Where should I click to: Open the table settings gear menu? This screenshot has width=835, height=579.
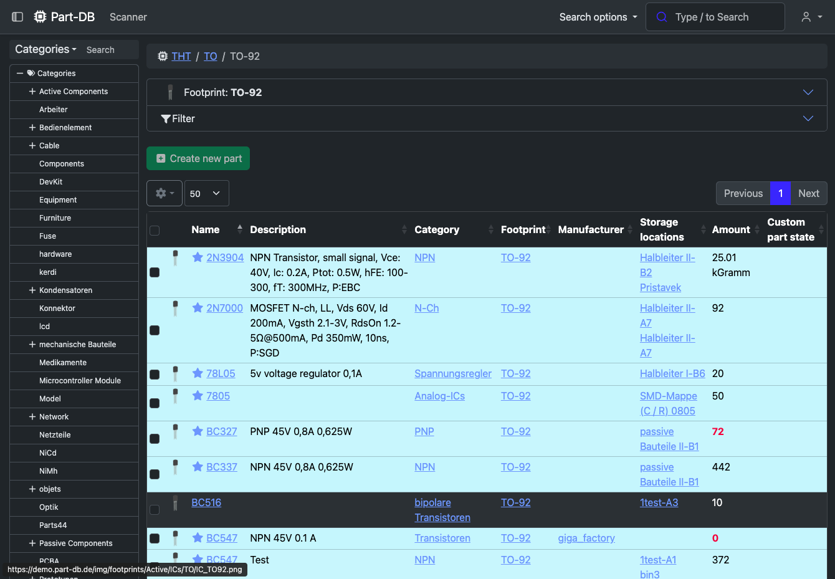(x=165, y=193)
